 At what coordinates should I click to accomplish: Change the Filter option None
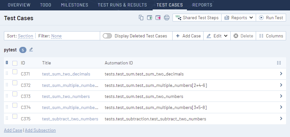tap(56, 36)
